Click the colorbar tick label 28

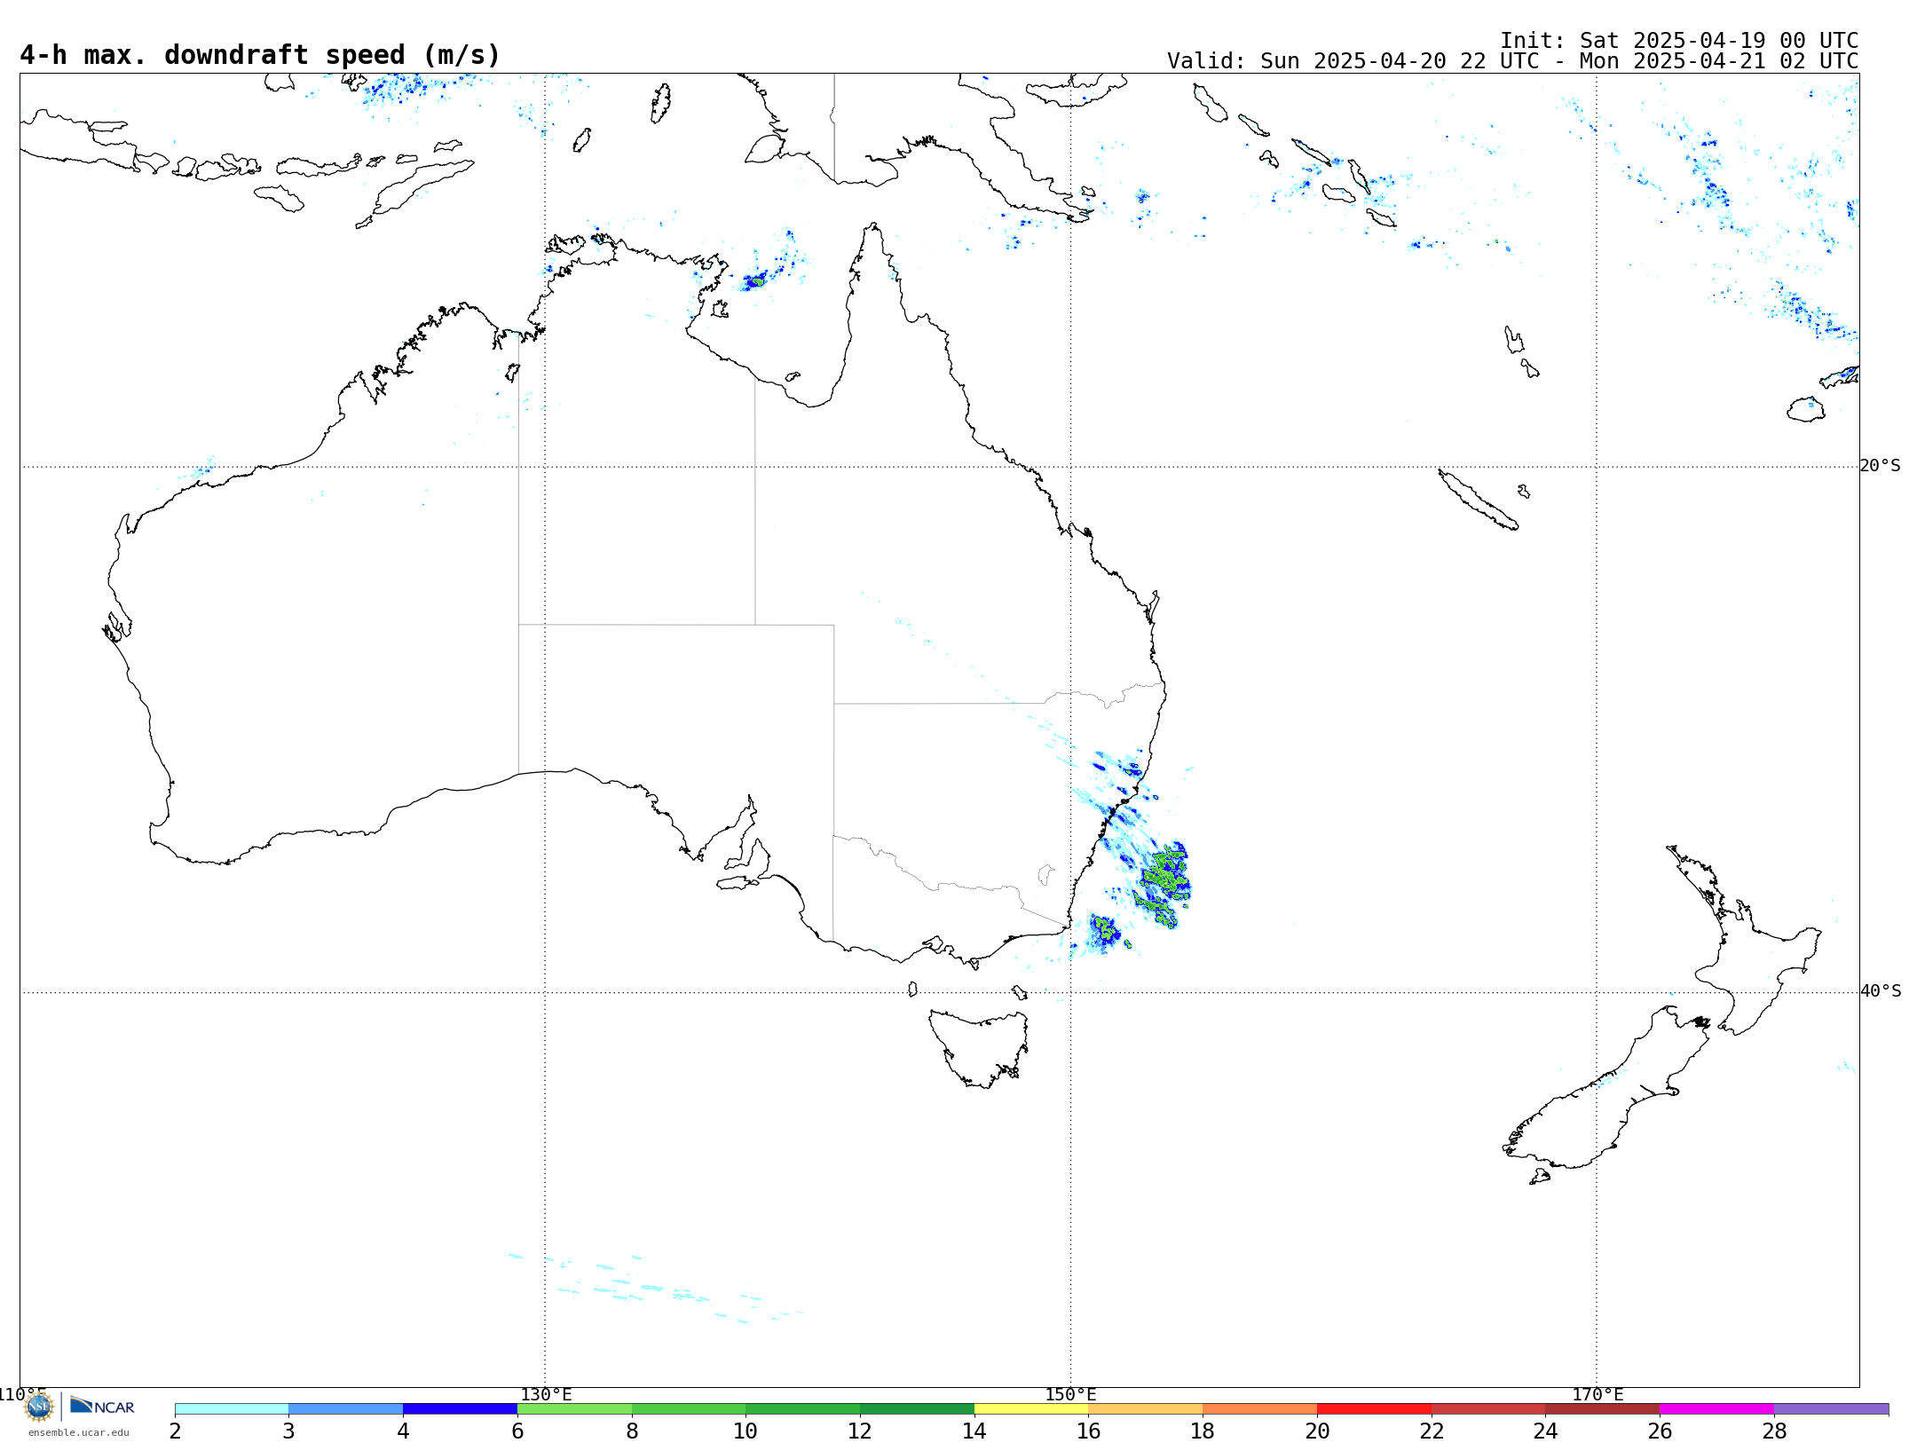coord(1774,1431)
